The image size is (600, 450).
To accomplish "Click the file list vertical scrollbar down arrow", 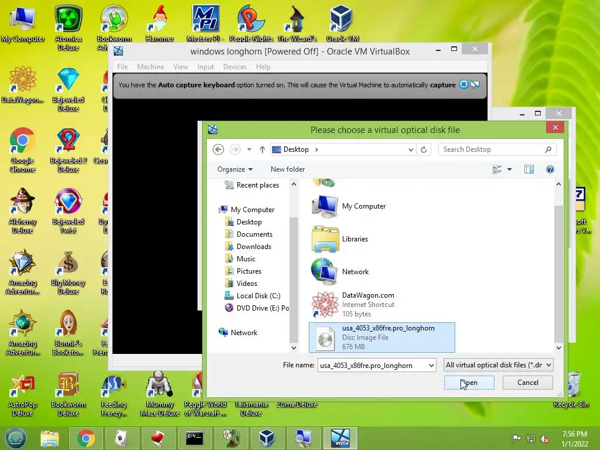I will coord(558,348).
